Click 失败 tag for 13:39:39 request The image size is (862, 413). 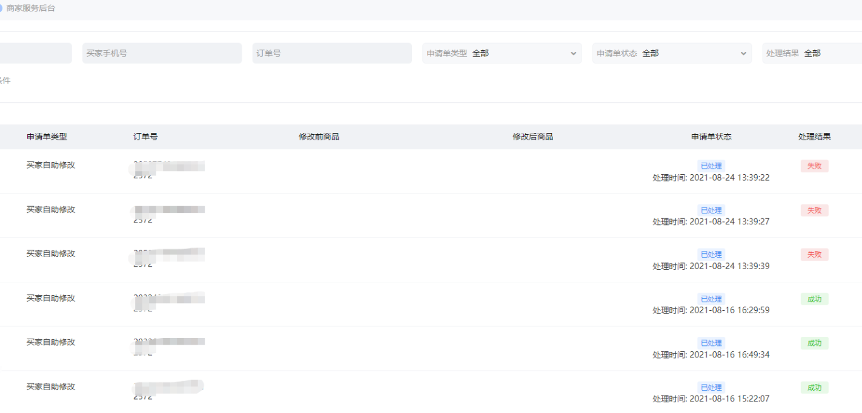(x=814, y=255)
